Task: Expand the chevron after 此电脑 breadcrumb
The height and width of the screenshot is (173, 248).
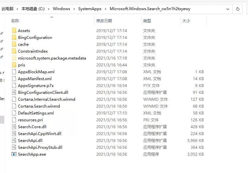Action: 17,9
